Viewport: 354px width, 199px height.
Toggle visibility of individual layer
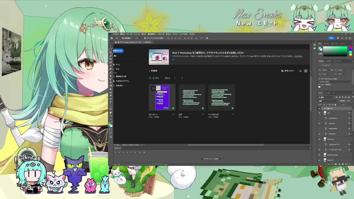tap(319, 139)
